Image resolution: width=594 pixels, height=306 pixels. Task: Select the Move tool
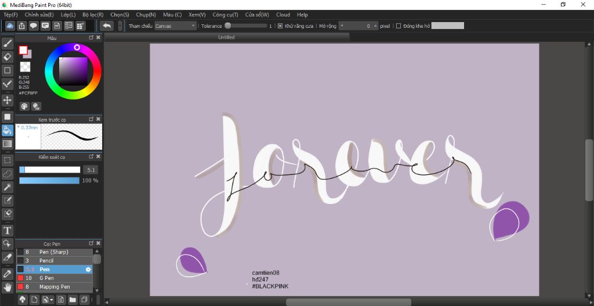pos(7,100)
